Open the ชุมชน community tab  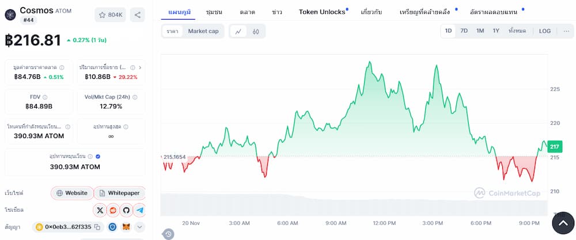(x=214, y=12)
